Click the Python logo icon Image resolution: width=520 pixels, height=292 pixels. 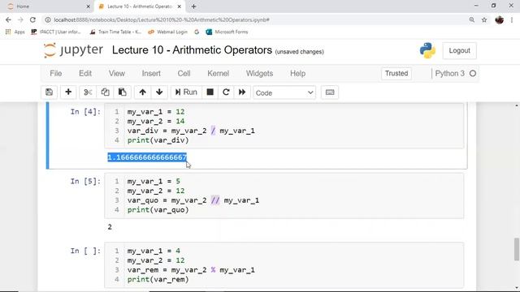pos(427,50)
